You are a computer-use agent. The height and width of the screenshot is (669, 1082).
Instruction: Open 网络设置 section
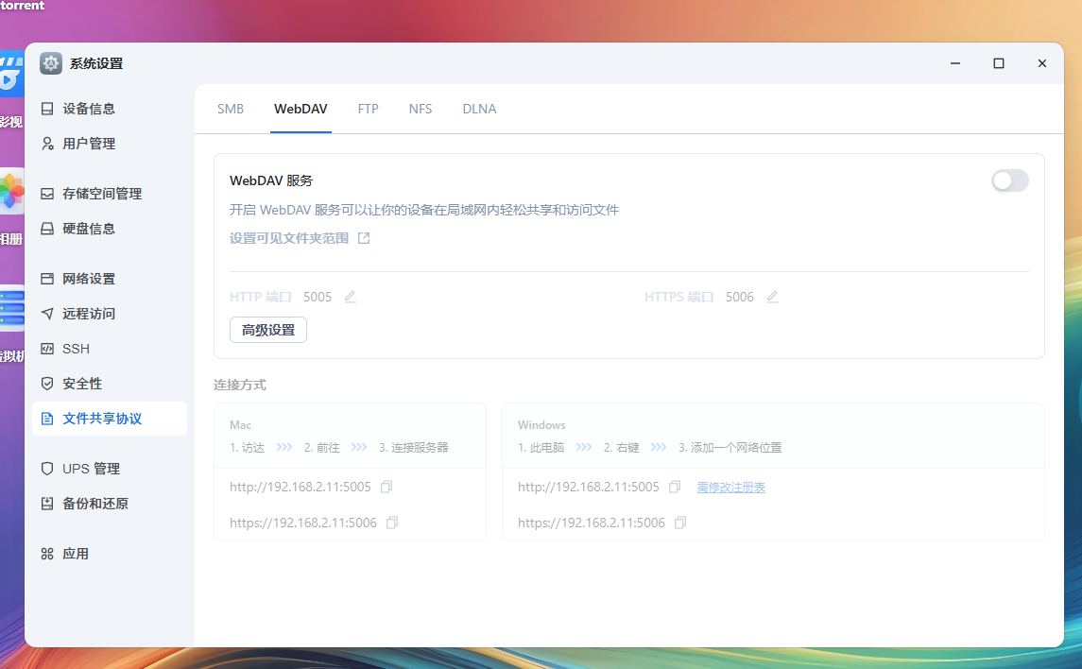[109, 279]
